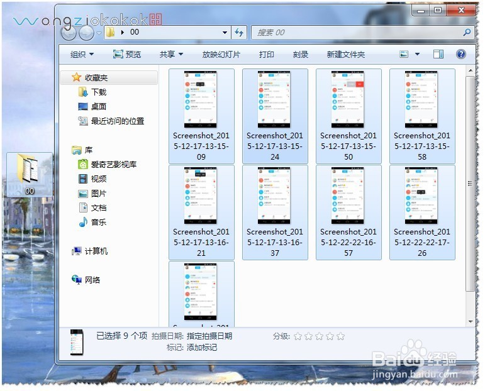Click the search magnifier icon
Image resolution: width=485 pixels, height=391 pixels.
(467, 32)
